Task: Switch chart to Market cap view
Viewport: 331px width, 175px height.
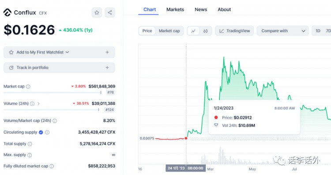Action: (169, 31)
